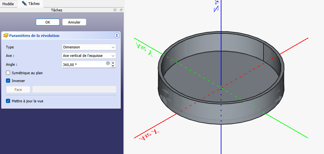Switch to the Modèle tab
Viewport: 324px width, 154px height.
click(x=8, y=3)
